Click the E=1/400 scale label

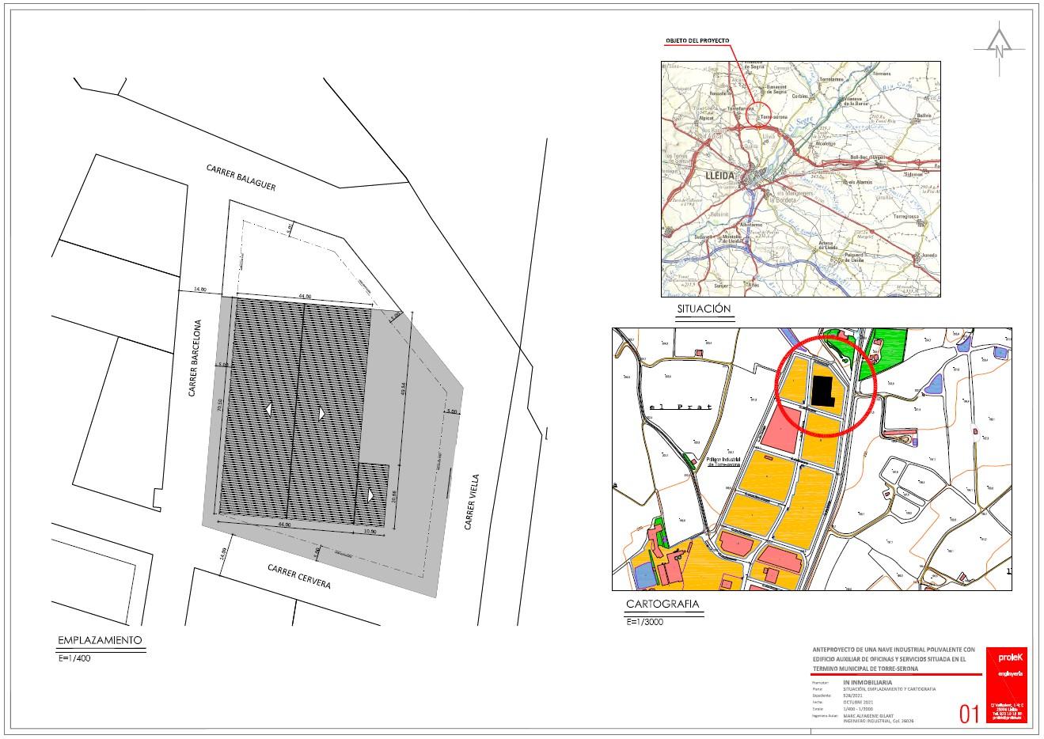pos(74,658)
